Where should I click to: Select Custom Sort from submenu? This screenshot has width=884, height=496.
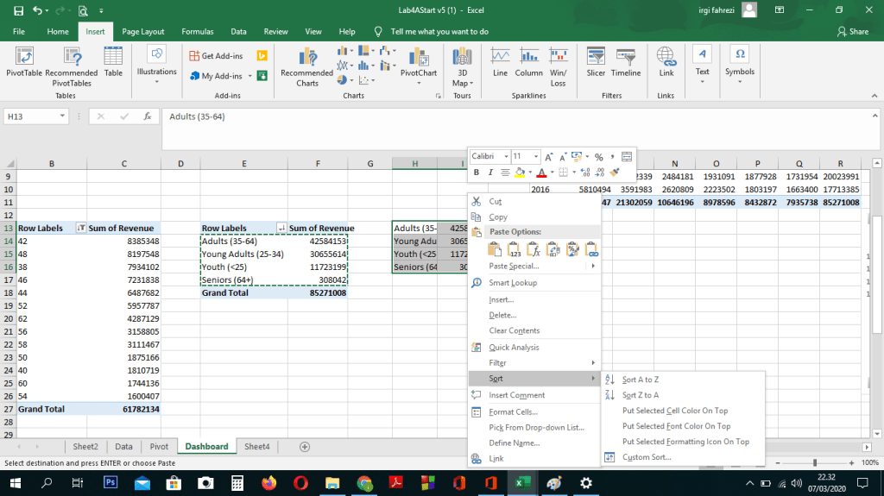click(646, 457)
